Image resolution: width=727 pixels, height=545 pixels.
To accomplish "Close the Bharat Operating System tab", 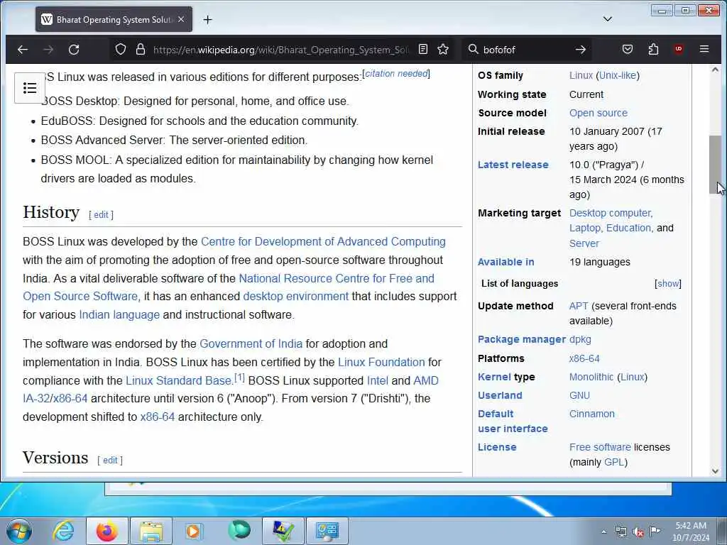I will (x=181, y=19).
